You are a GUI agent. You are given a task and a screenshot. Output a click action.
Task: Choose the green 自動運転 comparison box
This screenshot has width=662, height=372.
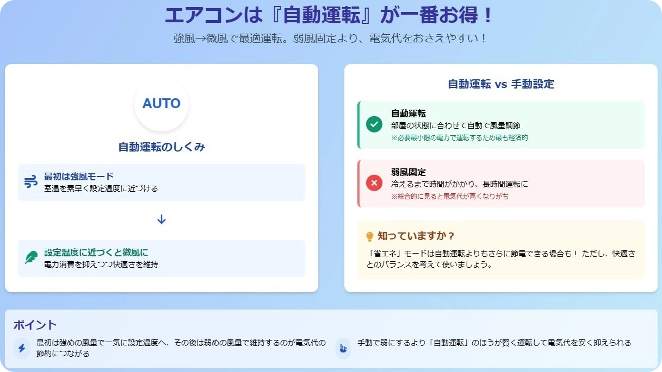click(500, 125)
